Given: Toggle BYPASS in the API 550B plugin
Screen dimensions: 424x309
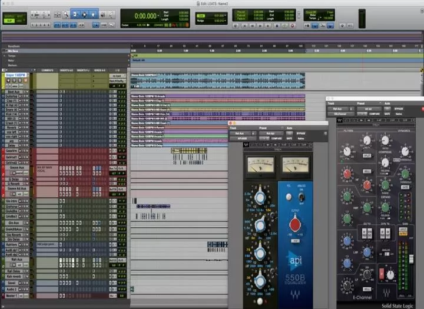Looking at the screenshot, I should click(x=301, y=134).
